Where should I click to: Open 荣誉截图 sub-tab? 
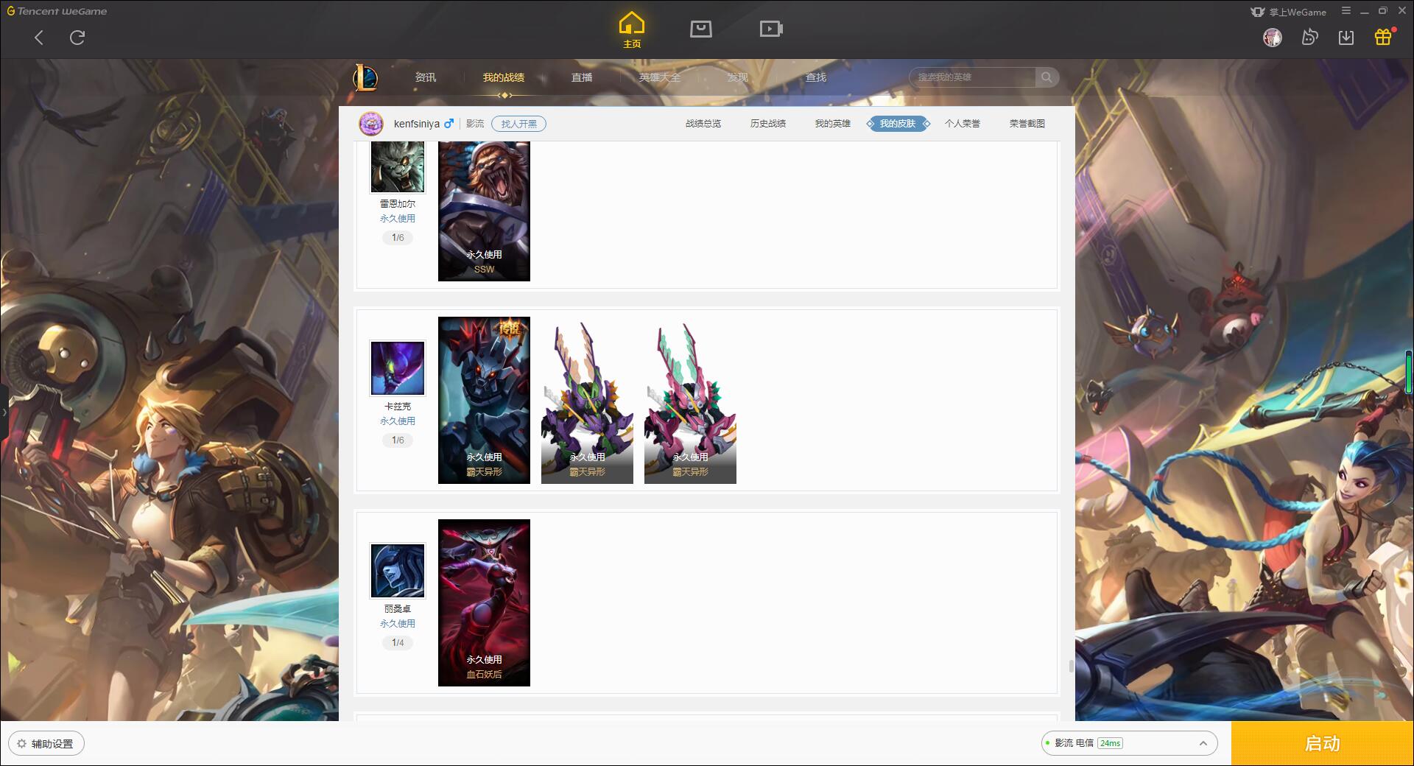click(x=1027, y=124)
